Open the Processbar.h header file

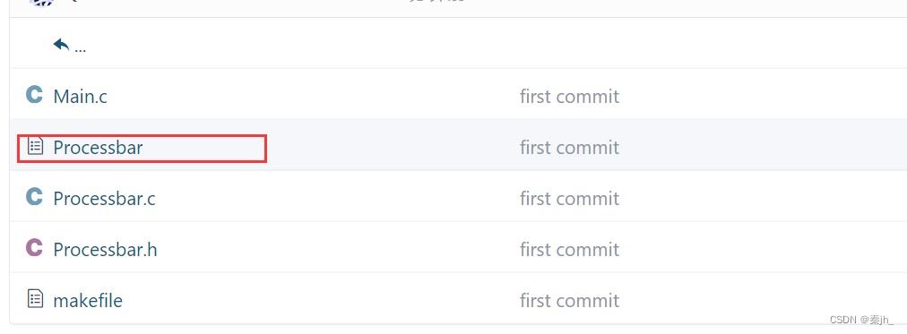click(105, 249)
